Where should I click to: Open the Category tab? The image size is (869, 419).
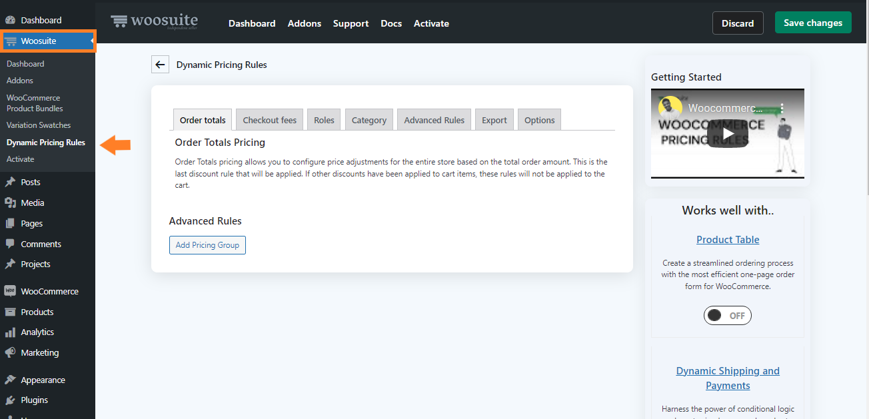point(369,120)
